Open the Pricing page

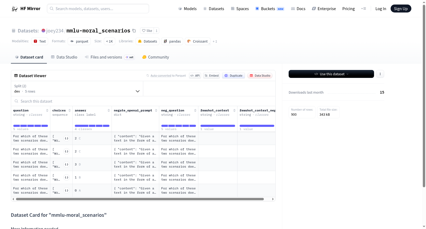[x=349, y=9]
